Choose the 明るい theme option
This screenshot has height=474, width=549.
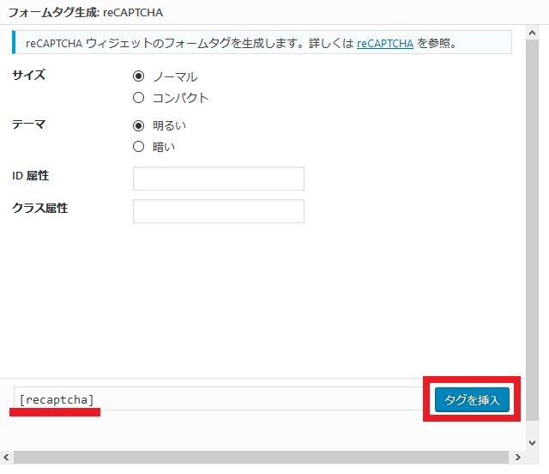click(x=139, y=125)
